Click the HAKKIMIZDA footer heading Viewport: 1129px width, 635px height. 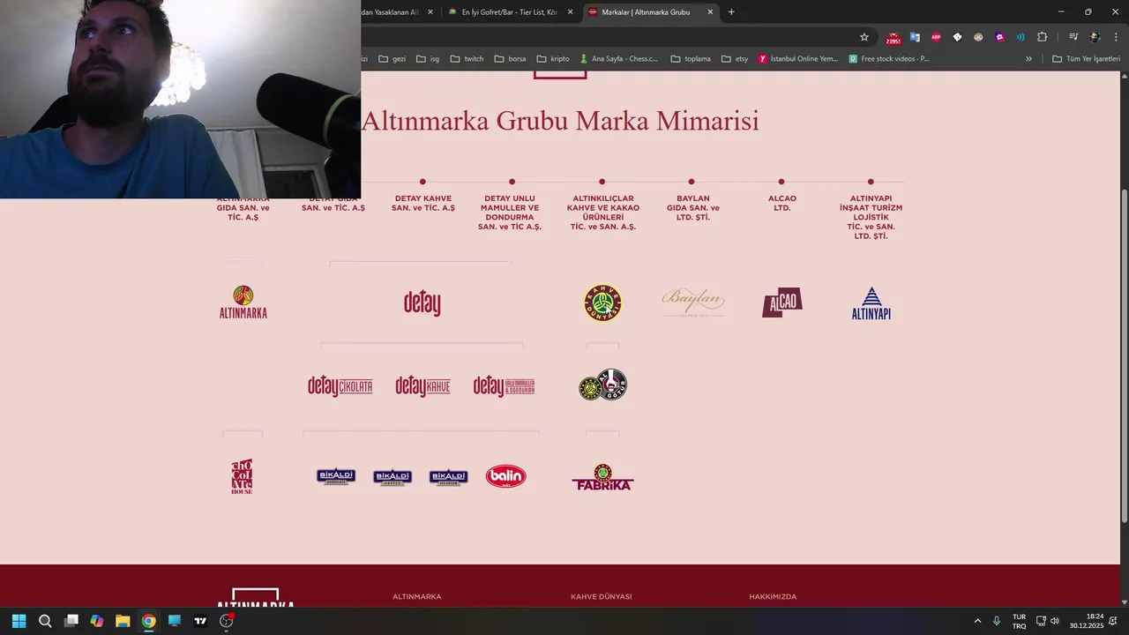click(773, 597)
